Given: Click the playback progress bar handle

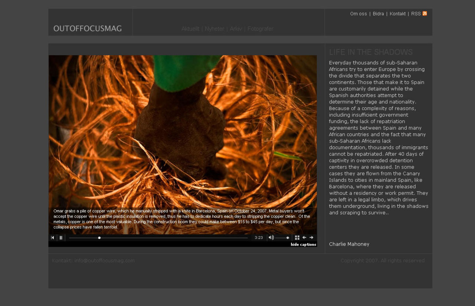Looking at the screenshot, I should tap(99, 238).
